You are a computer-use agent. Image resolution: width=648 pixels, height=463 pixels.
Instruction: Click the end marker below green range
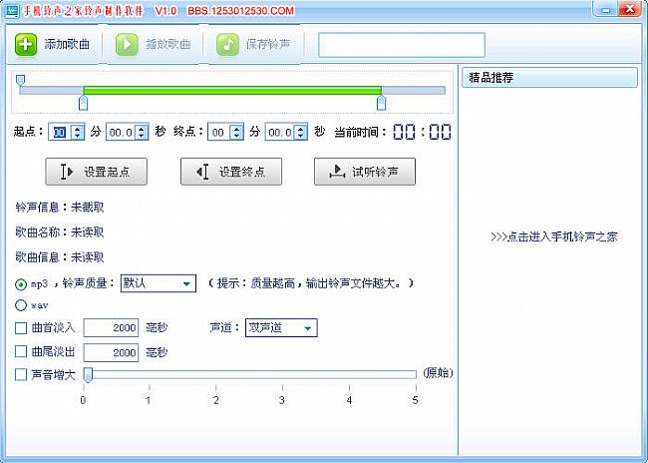[x=382, y=103]
